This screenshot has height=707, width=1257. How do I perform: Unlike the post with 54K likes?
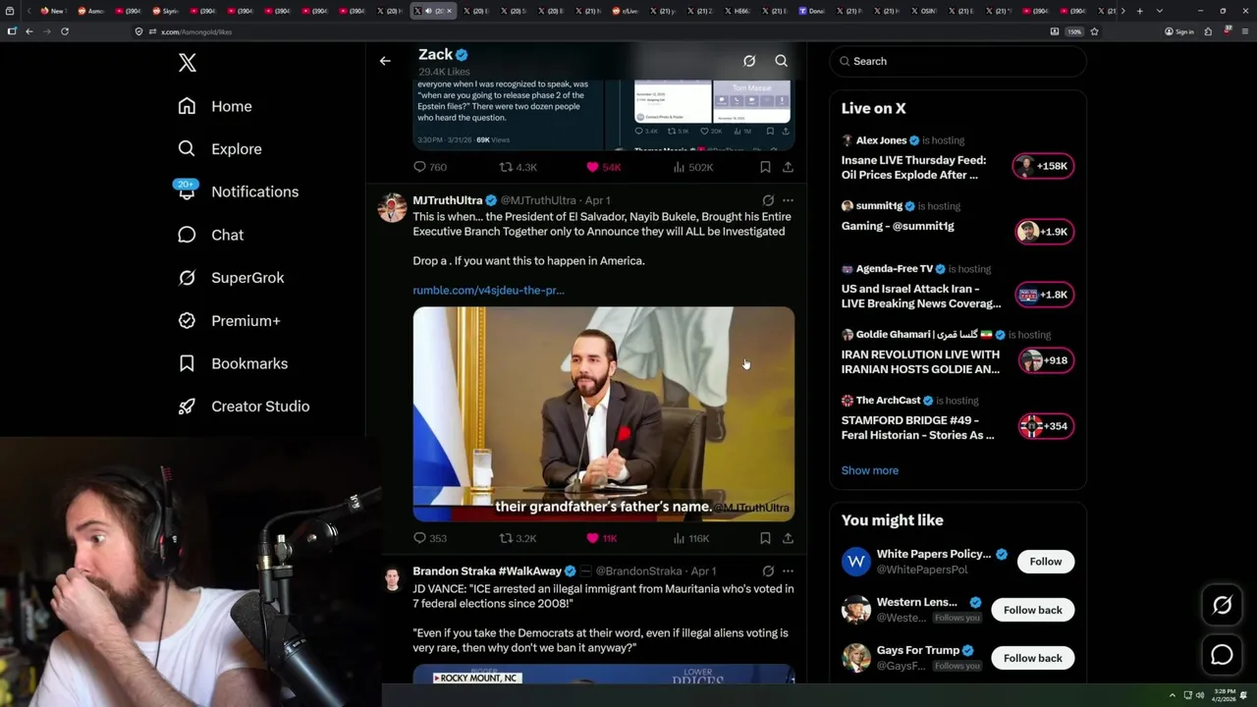click(603, 167)
